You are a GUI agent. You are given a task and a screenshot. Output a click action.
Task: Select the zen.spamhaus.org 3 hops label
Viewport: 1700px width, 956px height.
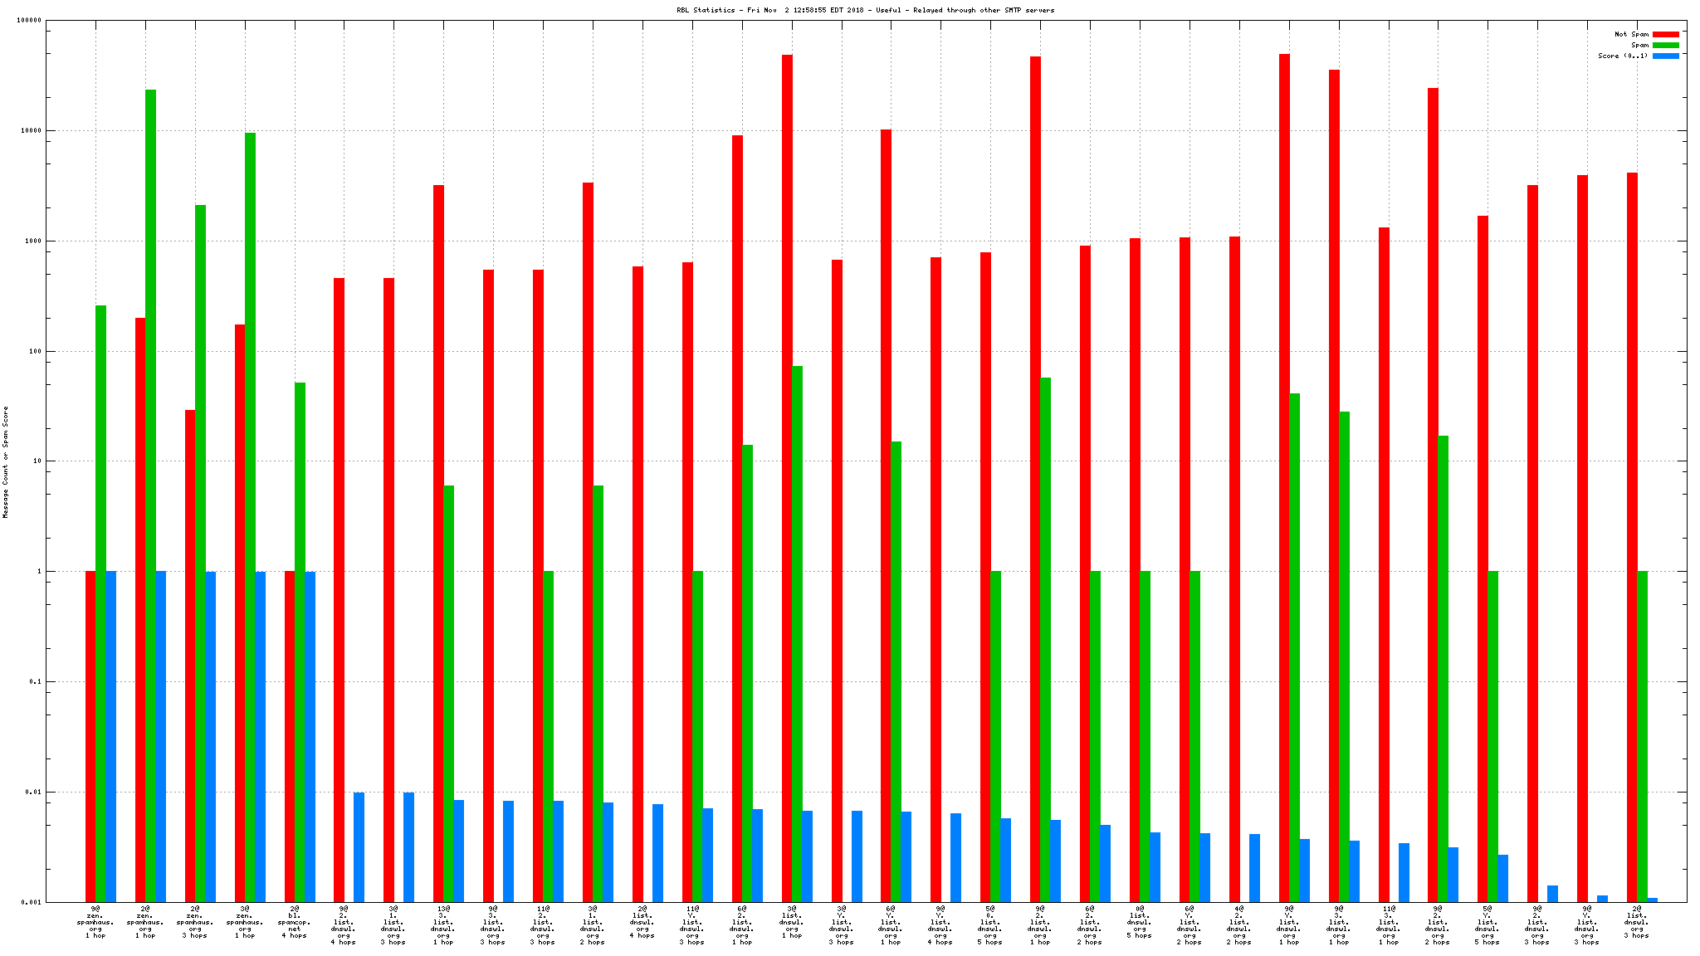194,922
